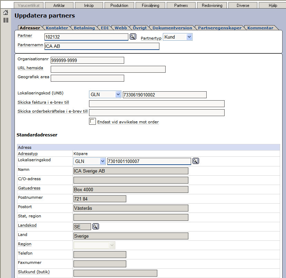Viewport: 286px width, 278px height.
Task: Click the Partnernamn field ICA AB
Action: tap(102, 46)
